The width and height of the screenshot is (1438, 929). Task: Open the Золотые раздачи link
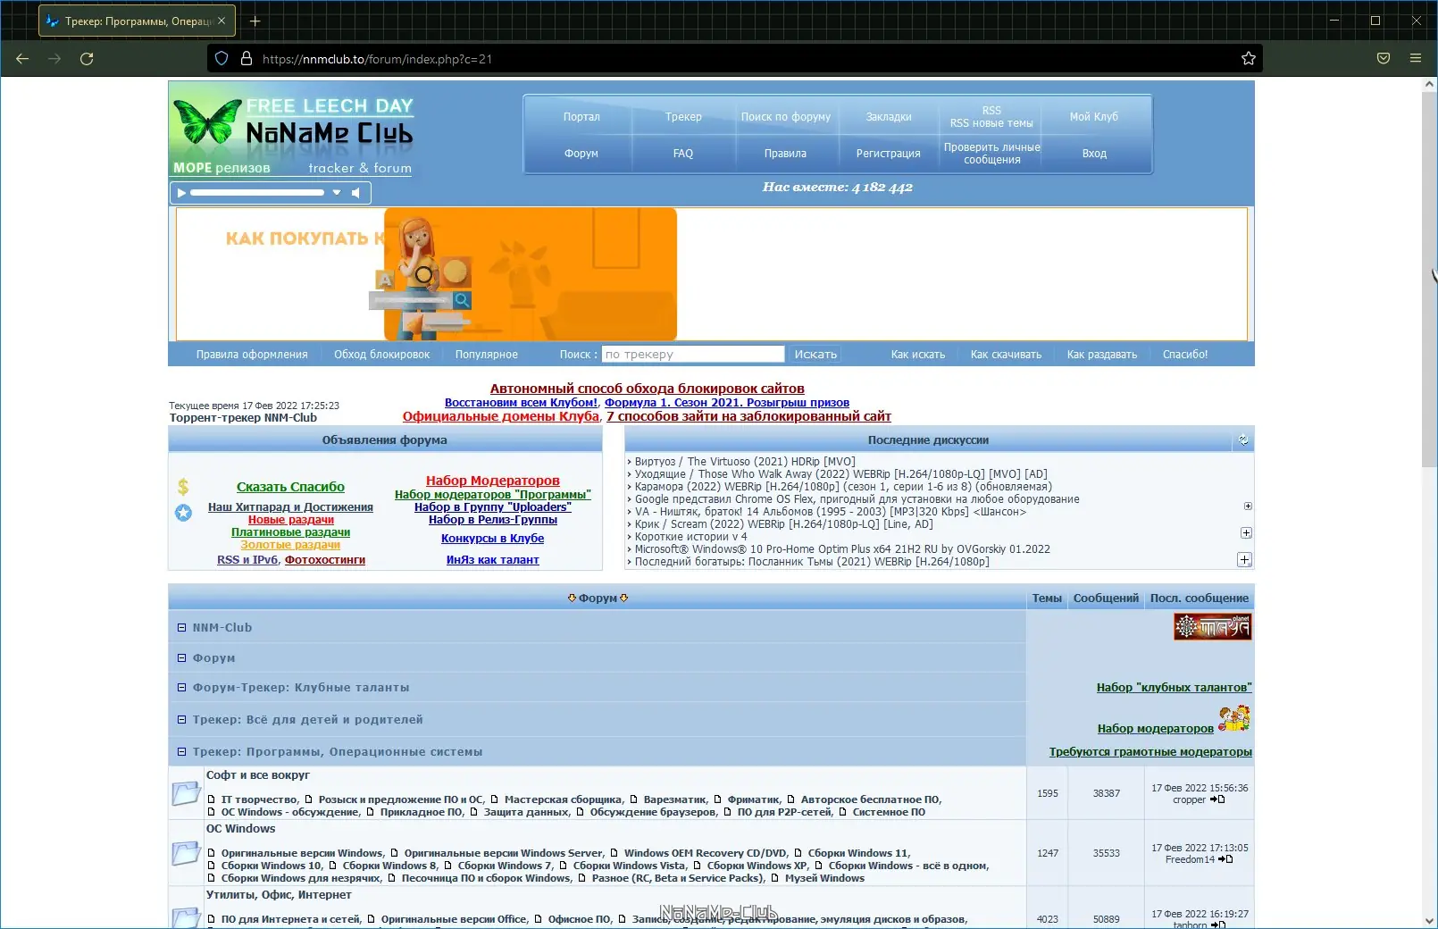click(290, 545)
